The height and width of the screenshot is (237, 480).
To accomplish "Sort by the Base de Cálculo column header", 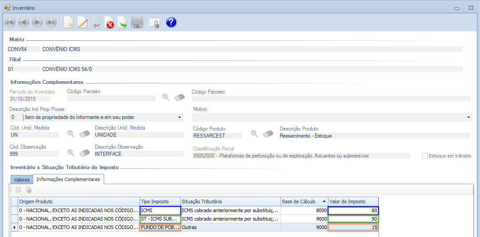I will pos(304,201).
